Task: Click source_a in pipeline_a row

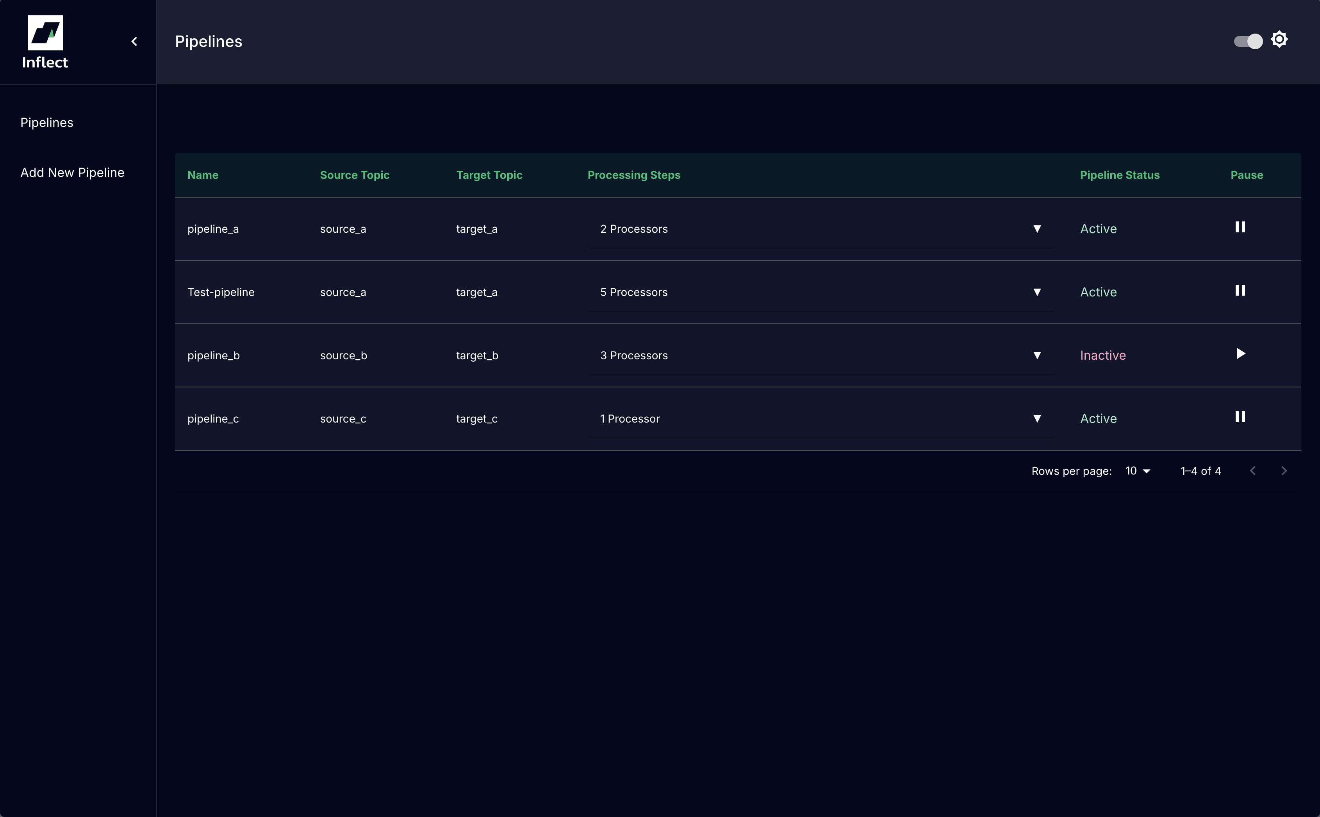Action: (x=343, y=229)
